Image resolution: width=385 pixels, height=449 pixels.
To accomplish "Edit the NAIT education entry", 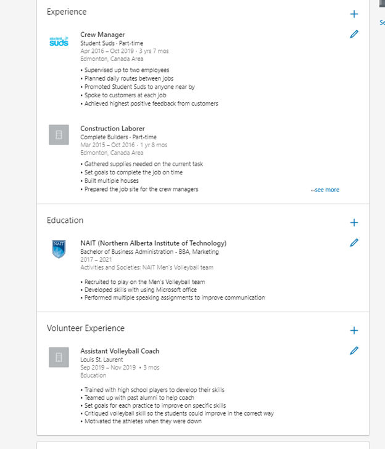I will pos(354,243).
